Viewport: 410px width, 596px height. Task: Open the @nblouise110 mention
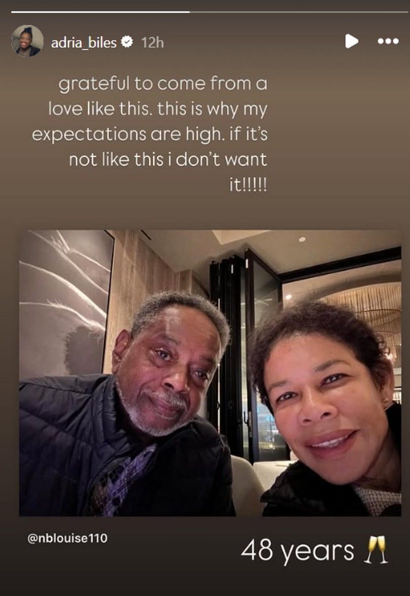pyautogui.click(x=67, y=538)
